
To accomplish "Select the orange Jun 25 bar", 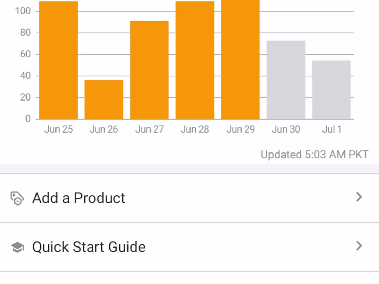I will point(58,60).
